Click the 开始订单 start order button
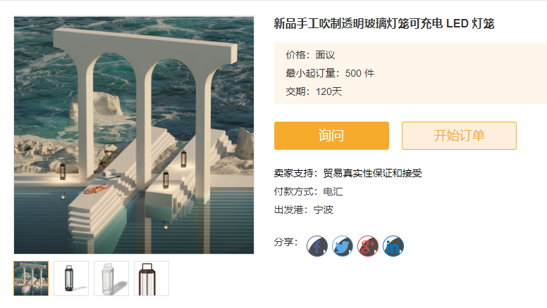This screenshot has width=547, height=308. [x=459, y=136]
